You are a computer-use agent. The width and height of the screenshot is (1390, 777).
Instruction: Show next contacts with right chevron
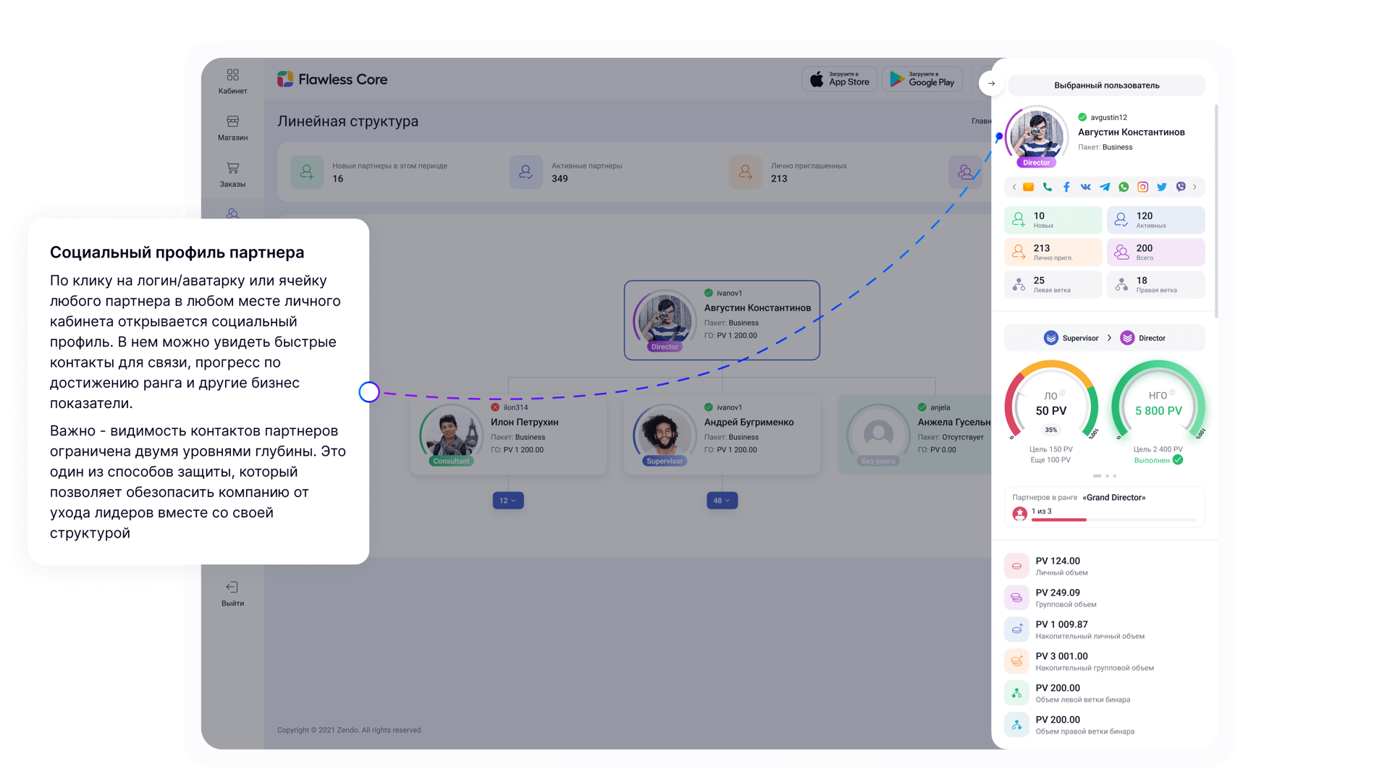[x=1195, y=187]
